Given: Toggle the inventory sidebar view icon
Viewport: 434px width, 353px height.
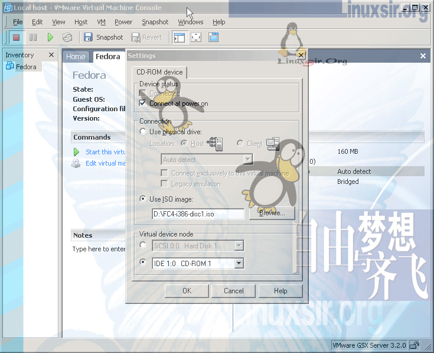Looking at the screenshot, I should pyautogui.click(x=180, y=37).
